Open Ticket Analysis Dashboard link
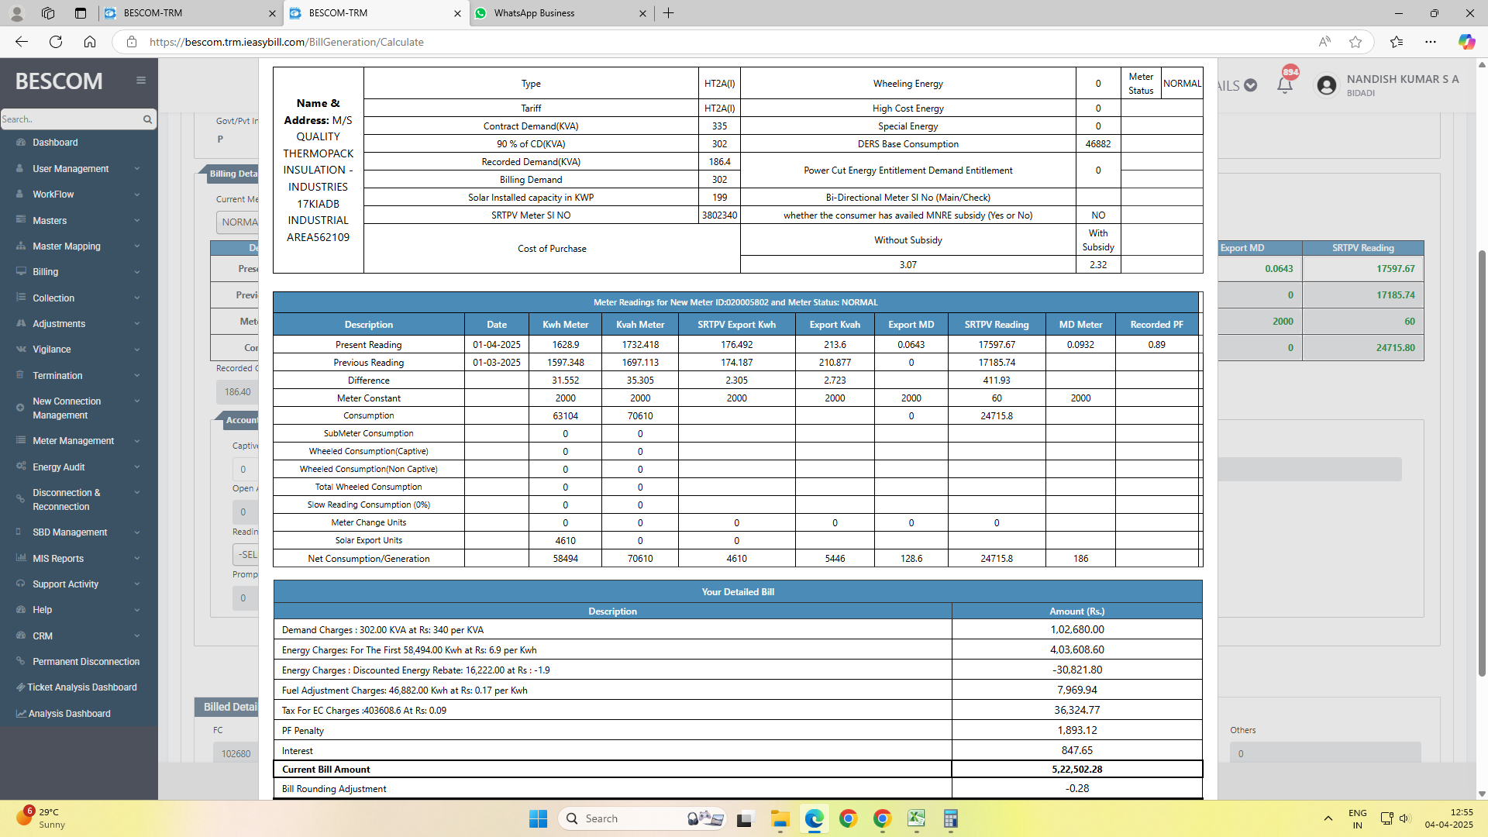1488x837 pixels. [x=79, y=687]
